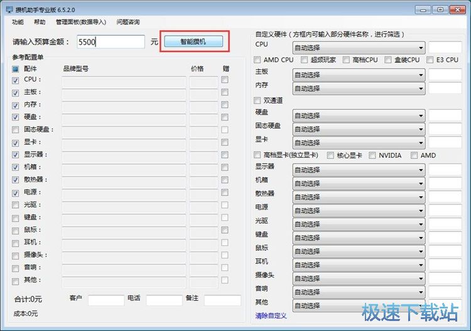
Task: Check the E3 CPU option
Action: pos(430,60)
